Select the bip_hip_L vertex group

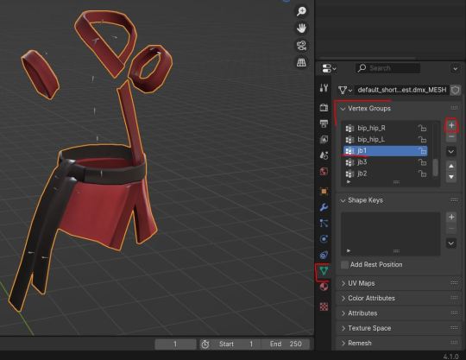[386, 139]
